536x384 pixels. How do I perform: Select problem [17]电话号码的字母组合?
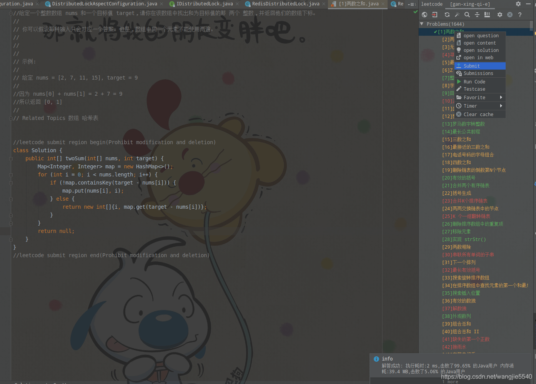tap(468, 155)
